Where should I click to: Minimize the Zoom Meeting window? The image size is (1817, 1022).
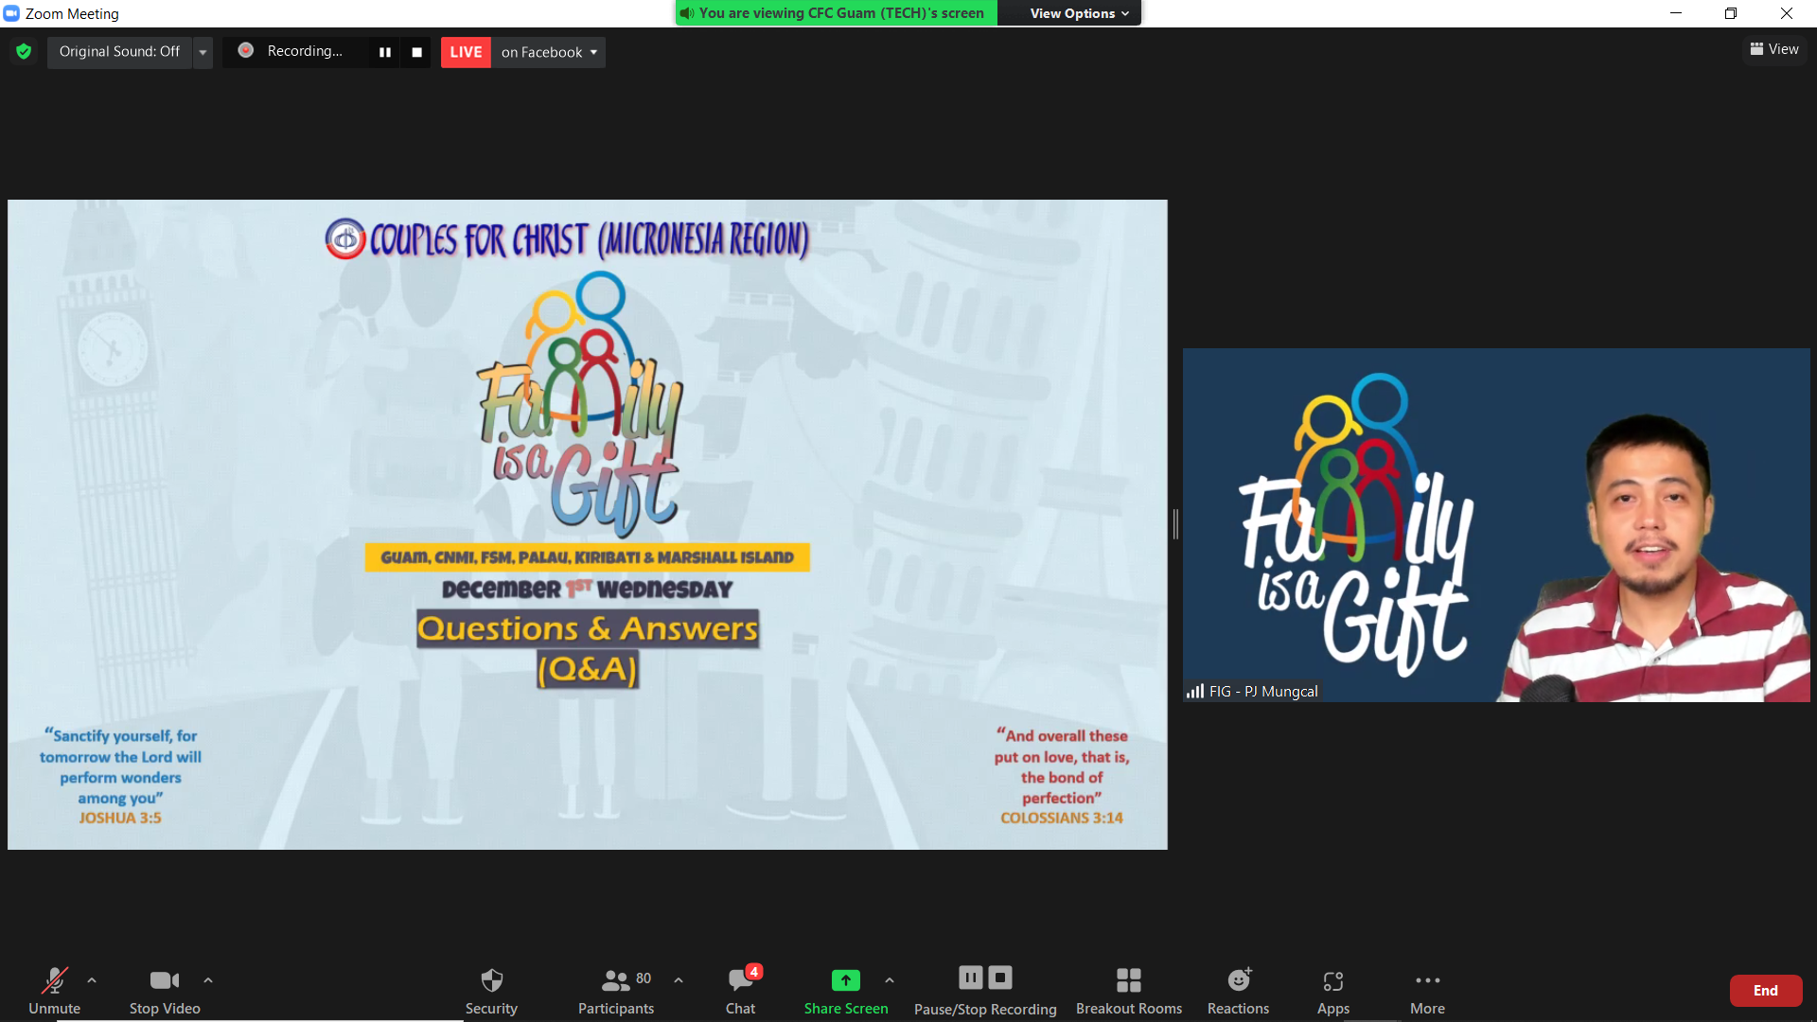click(1676, 13)
